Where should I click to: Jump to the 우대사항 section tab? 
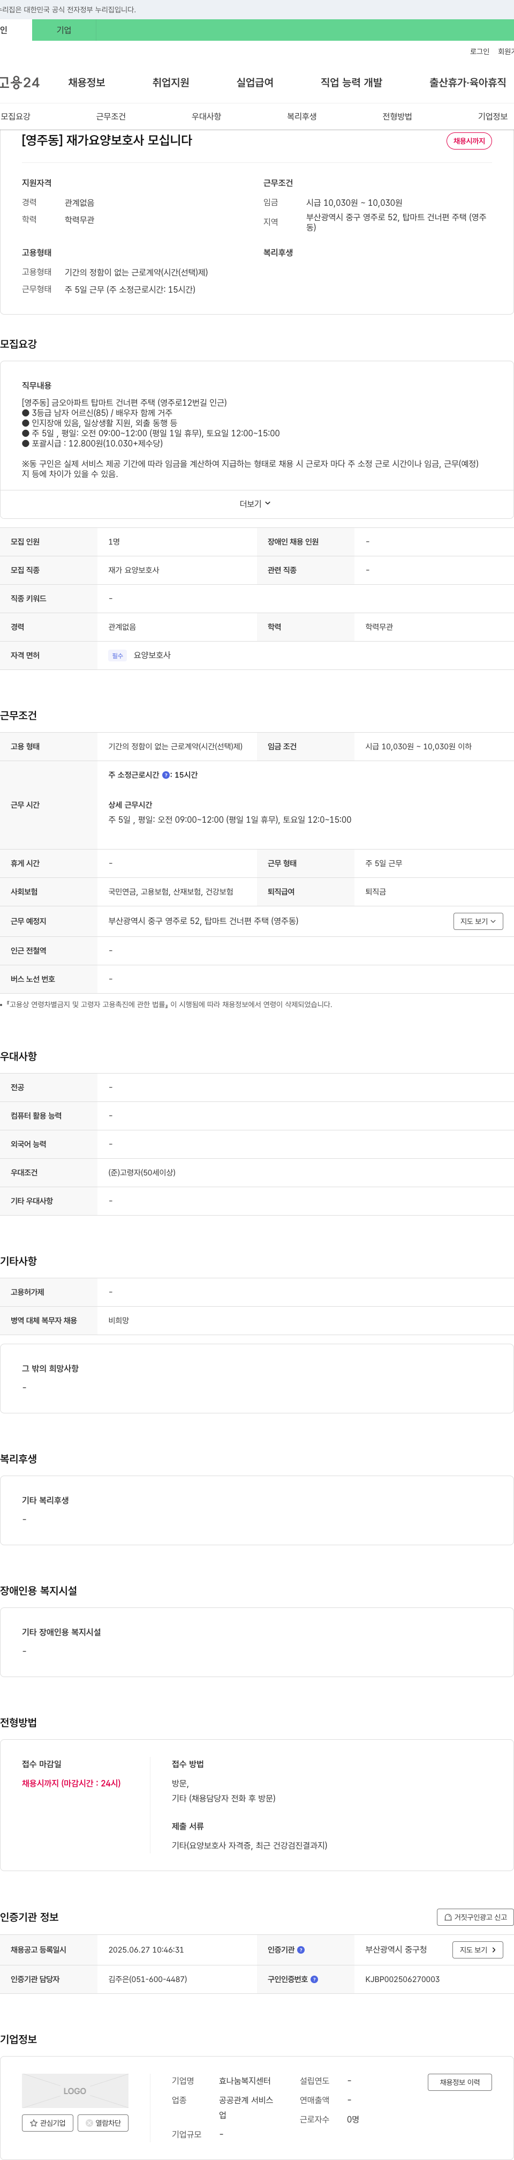[206, 116]
